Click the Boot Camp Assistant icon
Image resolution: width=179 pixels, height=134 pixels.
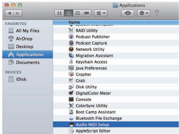click(x=71, y=112)
